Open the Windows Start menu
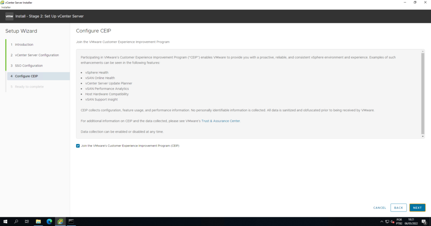431x226 pixels. pos(5,221)
